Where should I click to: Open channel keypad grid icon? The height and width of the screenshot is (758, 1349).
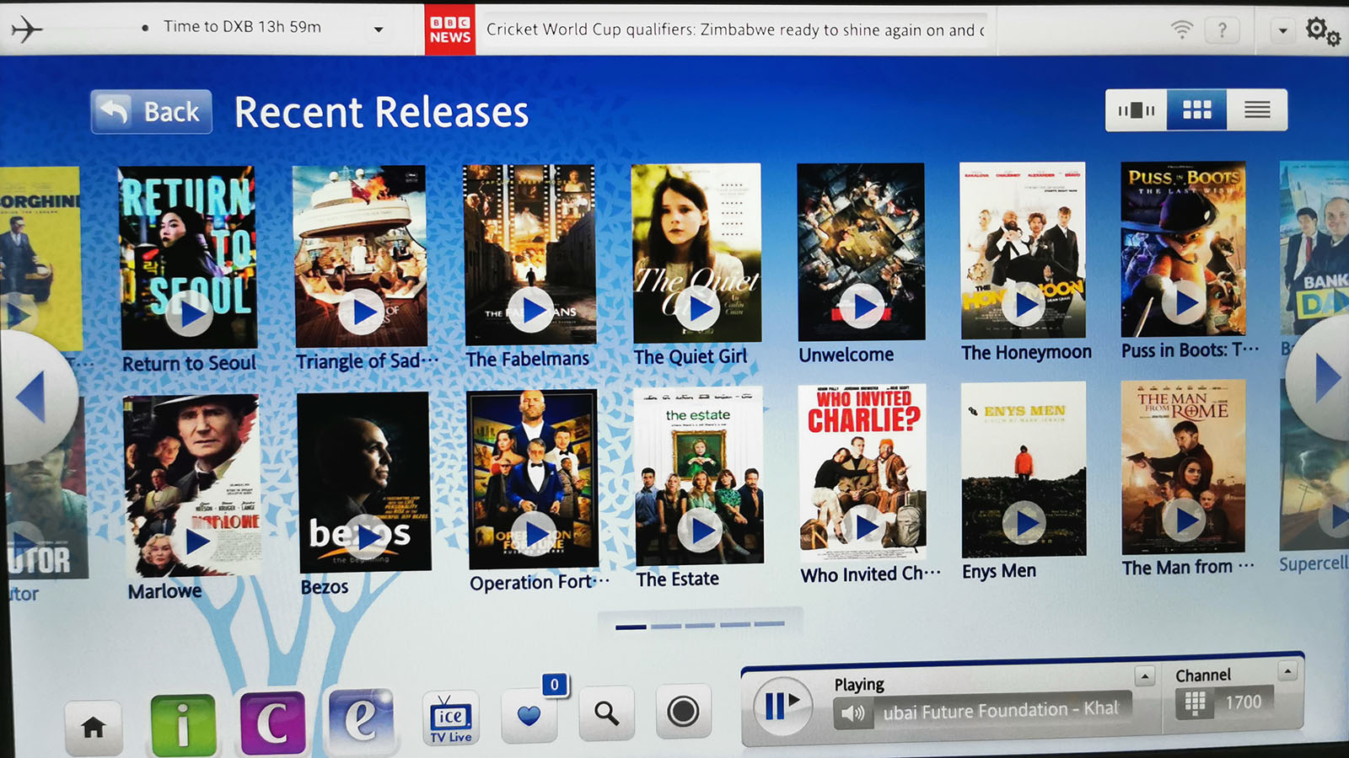pos(1195,703)
